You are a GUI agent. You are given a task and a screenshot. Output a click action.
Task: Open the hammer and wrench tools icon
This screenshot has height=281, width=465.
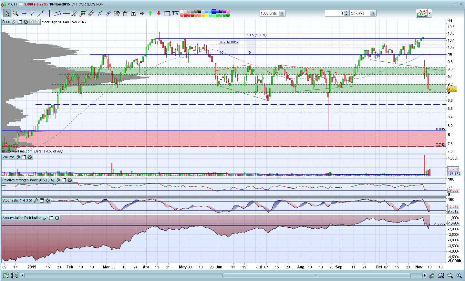(x=117, y=13)
